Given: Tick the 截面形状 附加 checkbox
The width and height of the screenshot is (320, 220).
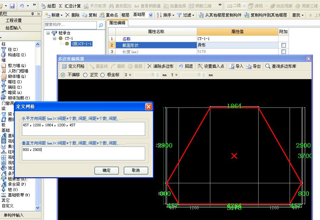Looking at the screenshot, I should tap(284, 45).
